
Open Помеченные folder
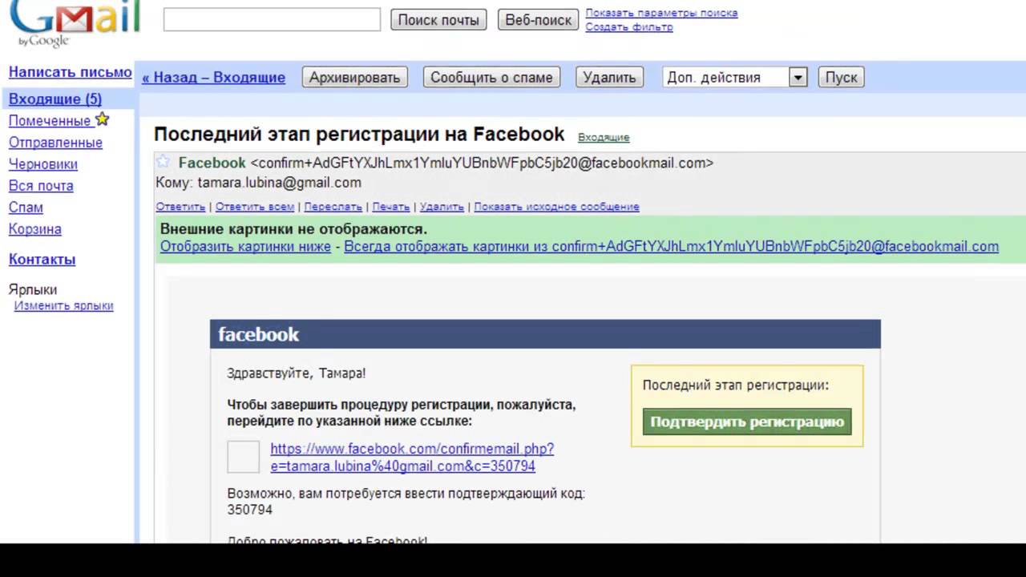pos(50,121)
